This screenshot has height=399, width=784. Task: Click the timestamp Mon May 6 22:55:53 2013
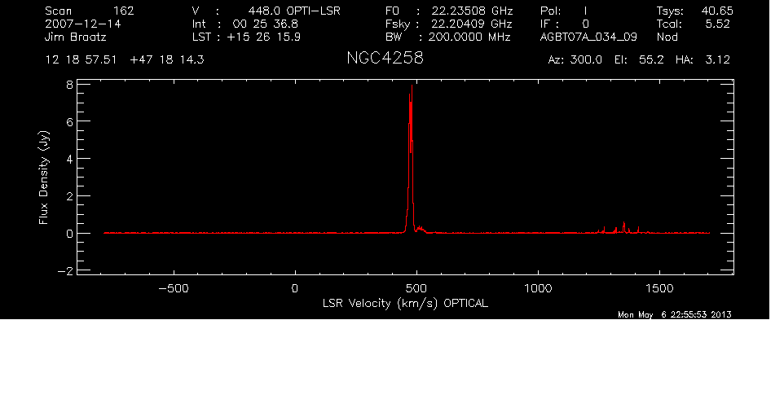(675, 314)
